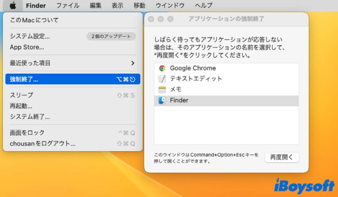Click the 2個のアップデート badge
The width and height of the screenshot is (338, 197).
[111, 36]
